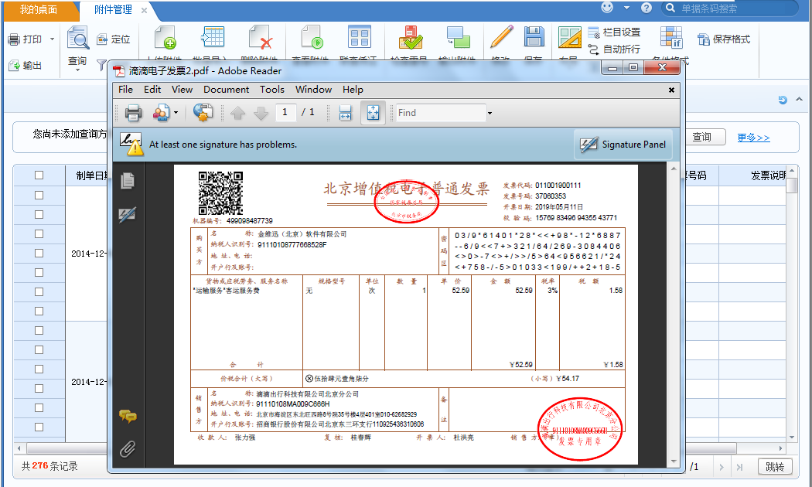Select the 附件管理 tab
The width and height of the screenshot is (812, 487).
[114, 10]
